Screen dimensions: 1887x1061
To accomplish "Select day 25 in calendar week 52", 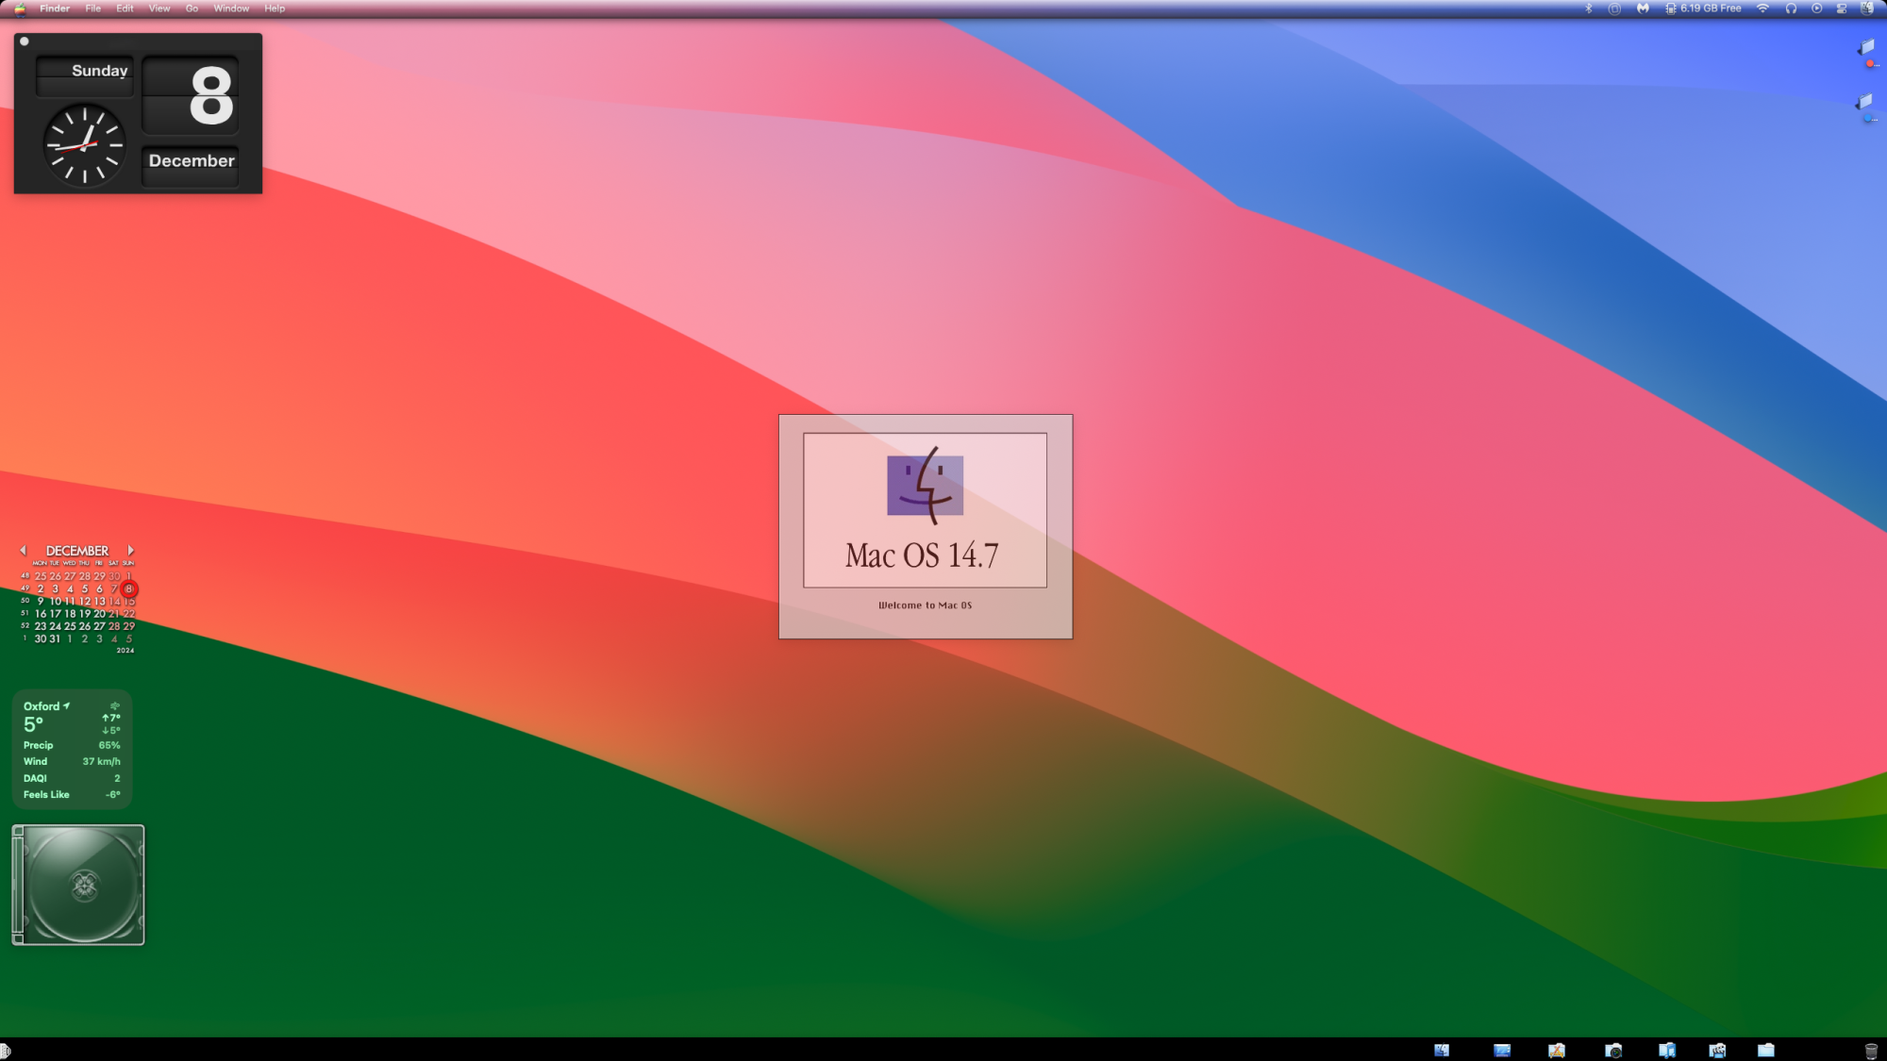I will click(70, 626).
